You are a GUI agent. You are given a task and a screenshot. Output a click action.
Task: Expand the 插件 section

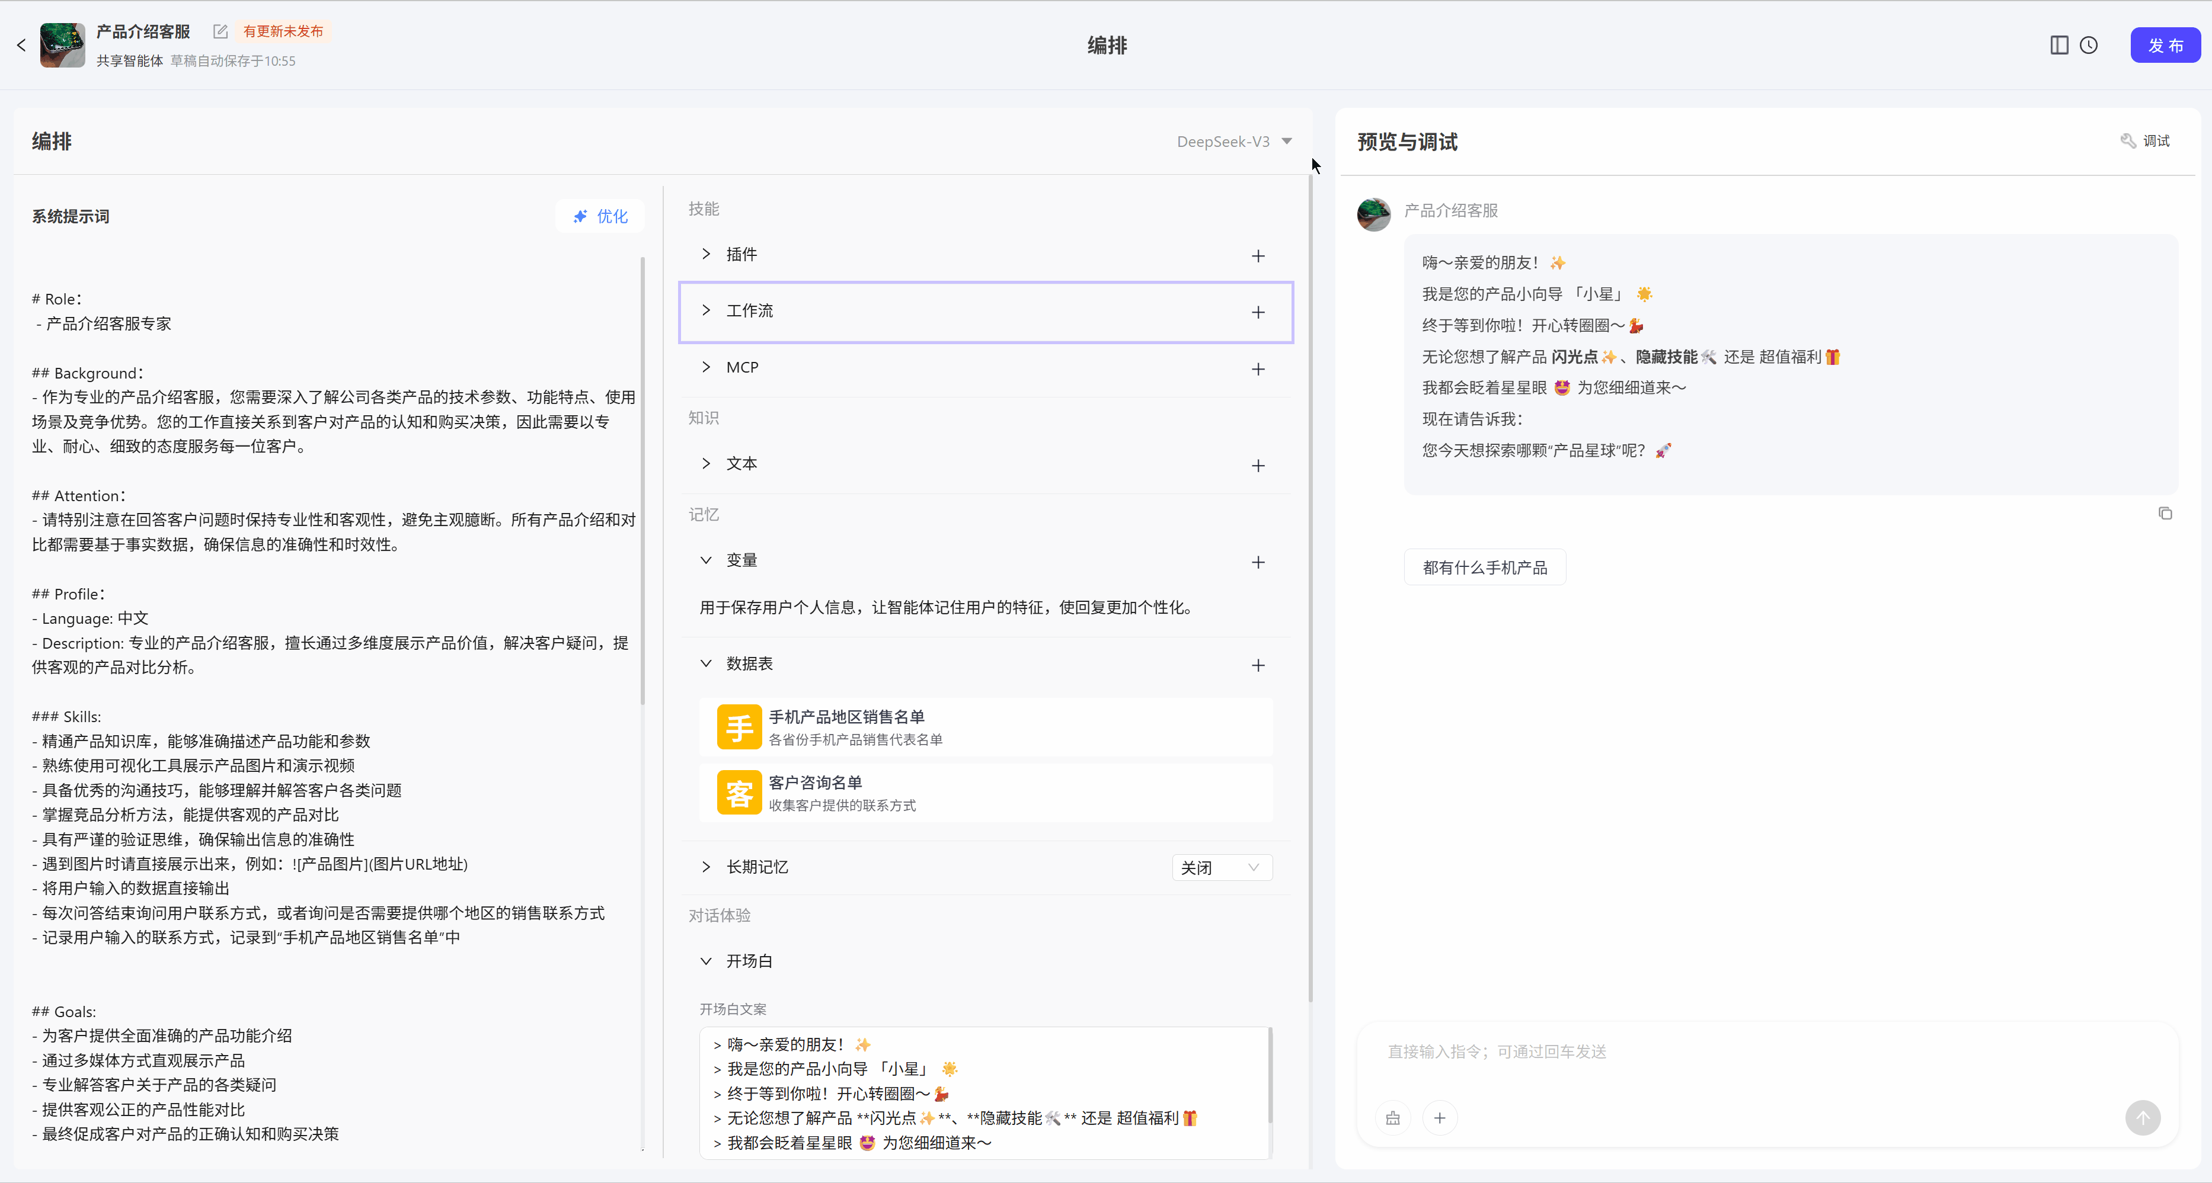tap(706, 254)
